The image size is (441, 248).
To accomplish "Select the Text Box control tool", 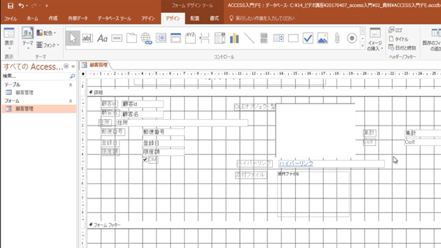I will click(x=88, y=39).
